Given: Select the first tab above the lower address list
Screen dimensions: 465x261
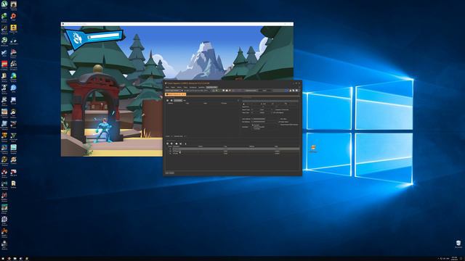Looking at the screenshot, I should click(x=167, y=136).
